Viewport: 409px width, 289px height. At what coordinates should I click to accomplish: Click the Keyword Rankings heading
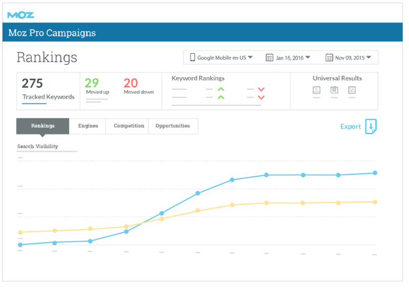(198, 78)
